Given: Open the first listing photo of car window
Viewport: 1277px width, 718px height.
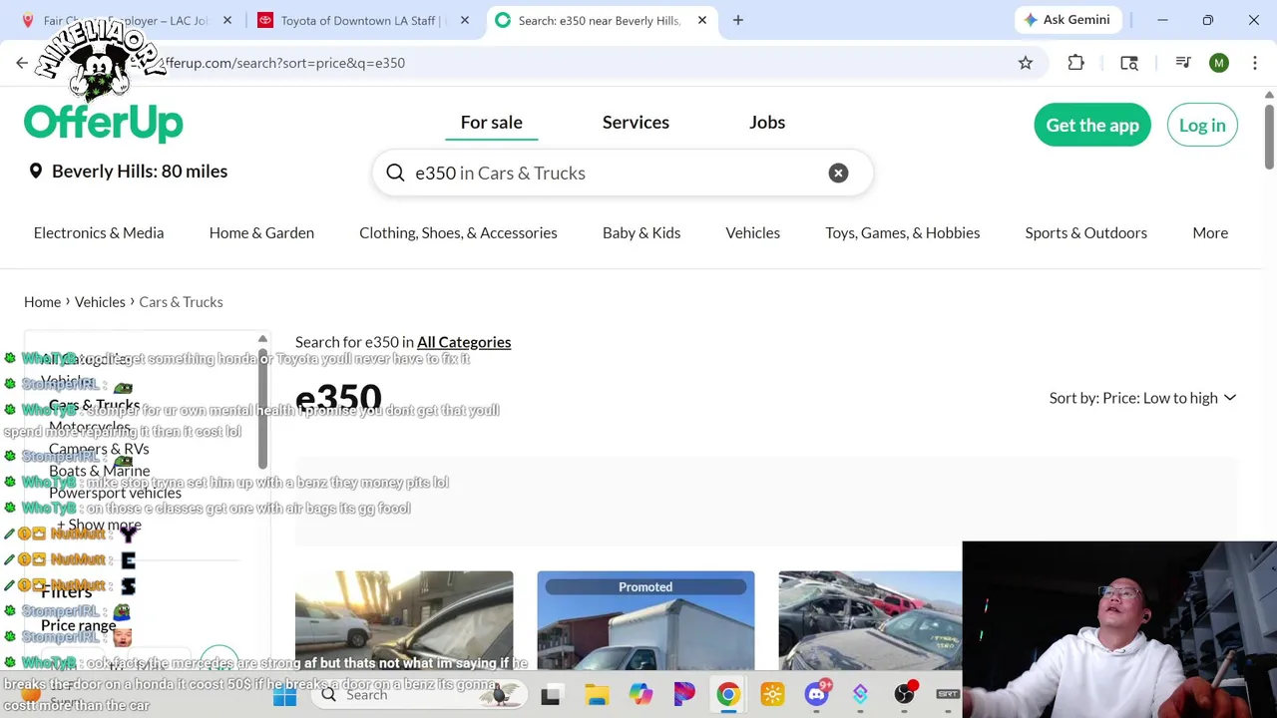Looking at the screenshot, I should click(x=404, y=620).
